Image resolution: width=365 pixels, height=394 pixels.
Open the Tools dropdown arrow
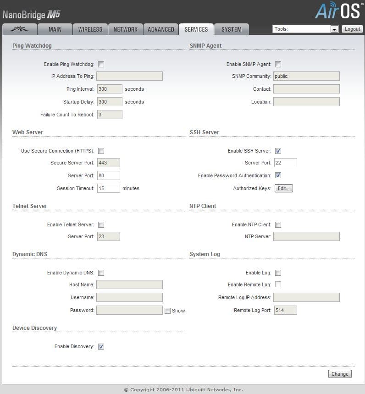point(334,29)
